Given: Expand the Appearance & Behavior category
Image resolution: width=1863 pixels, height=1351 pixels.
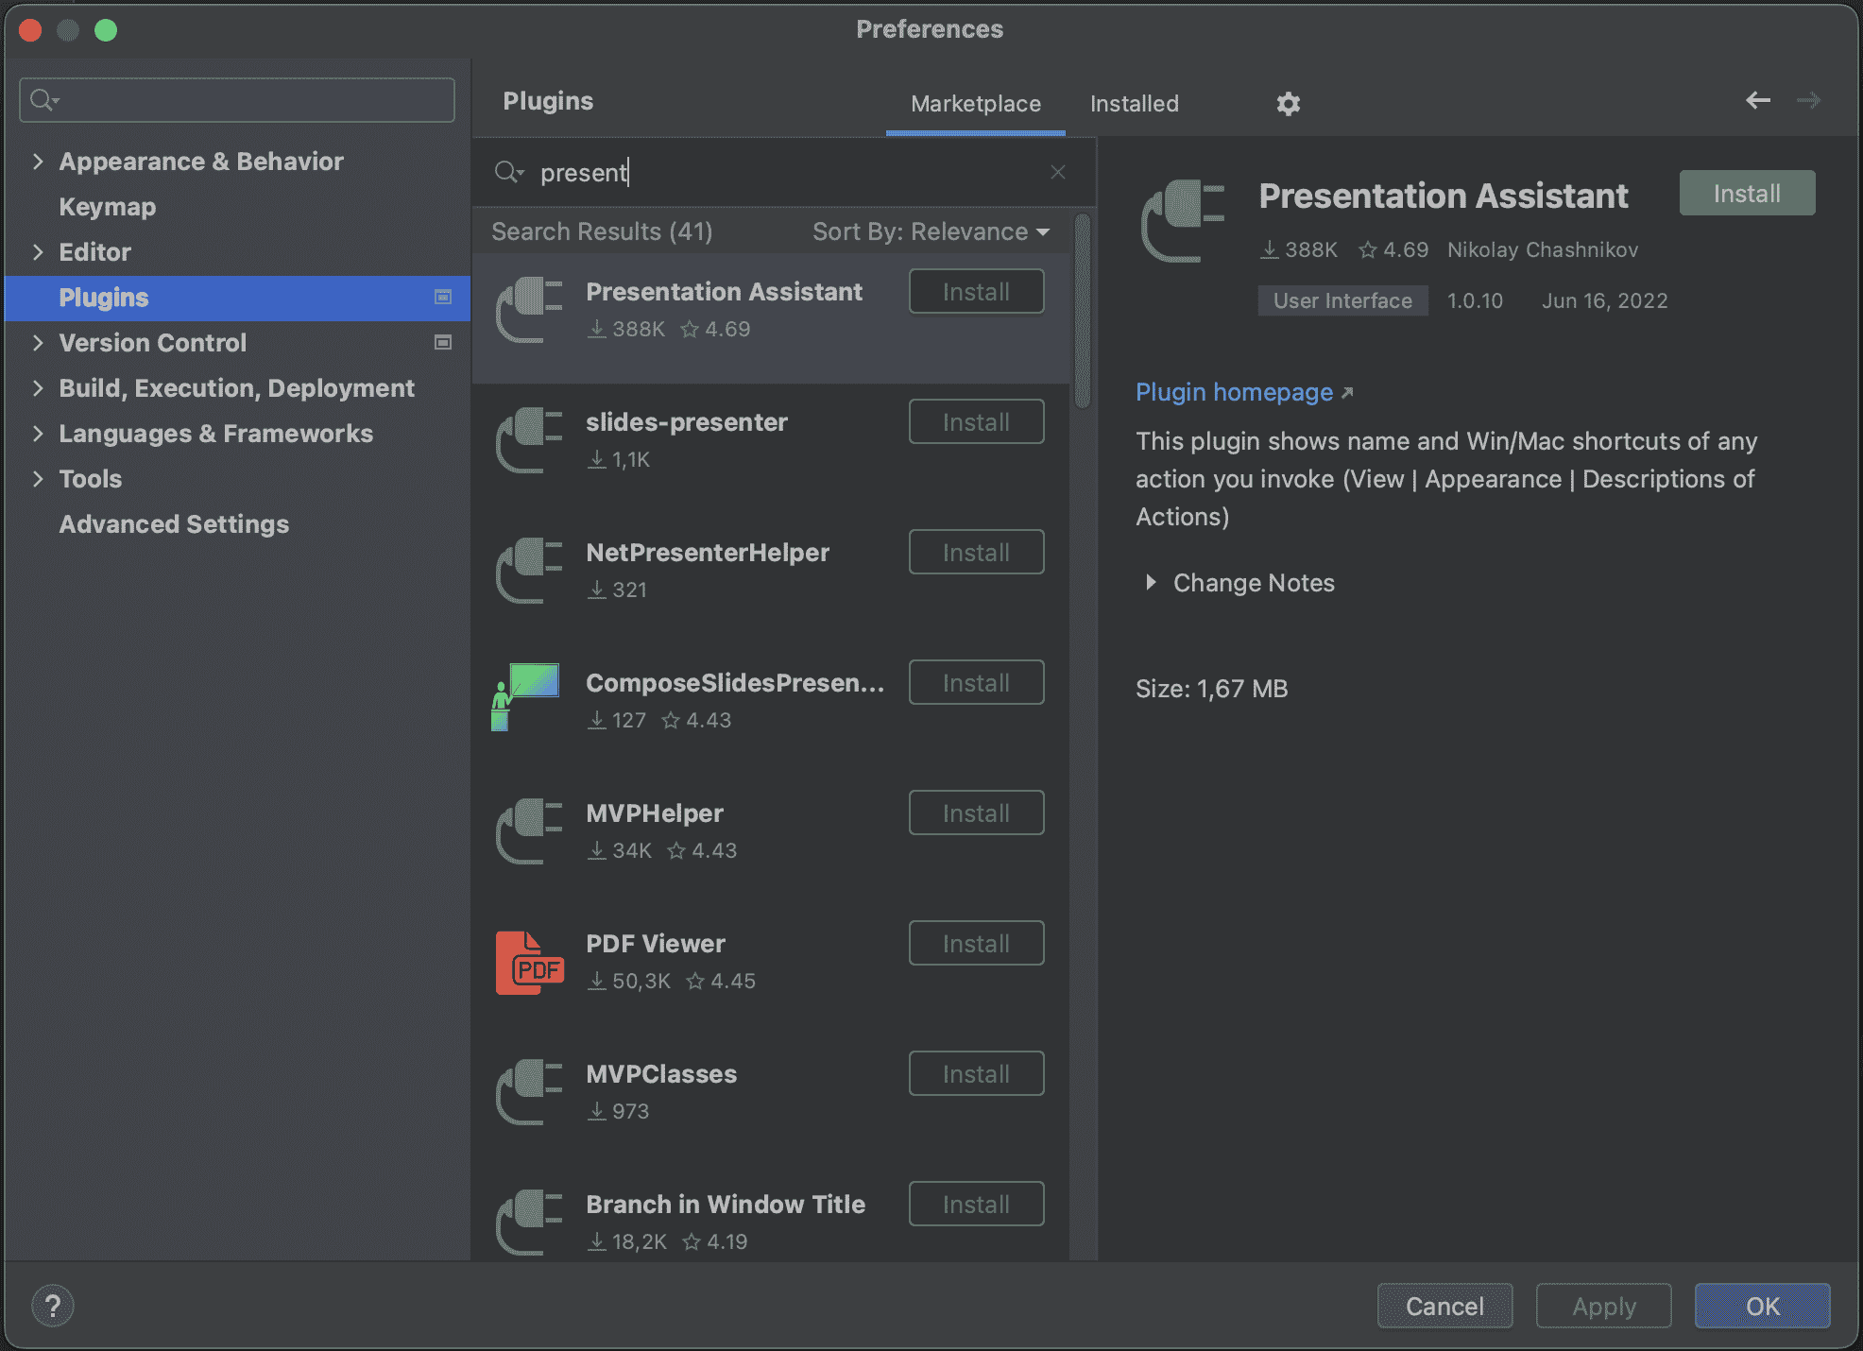Looking at the screenshot, I should coord(38,162).
